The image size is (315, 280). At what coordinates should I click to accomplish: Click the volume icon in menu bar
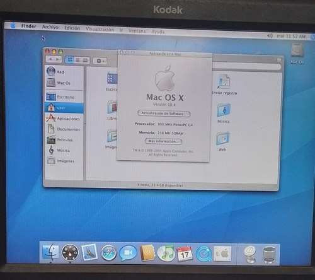(270, 36)
